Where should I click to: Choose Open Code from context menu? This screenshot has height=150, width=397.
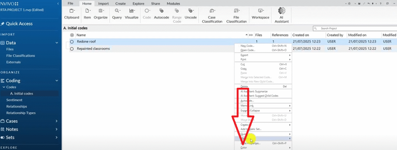[263, 50]
